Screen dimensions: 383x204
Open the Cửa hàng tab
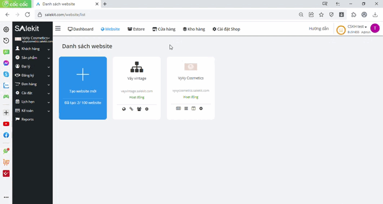[x=164, y=29]
